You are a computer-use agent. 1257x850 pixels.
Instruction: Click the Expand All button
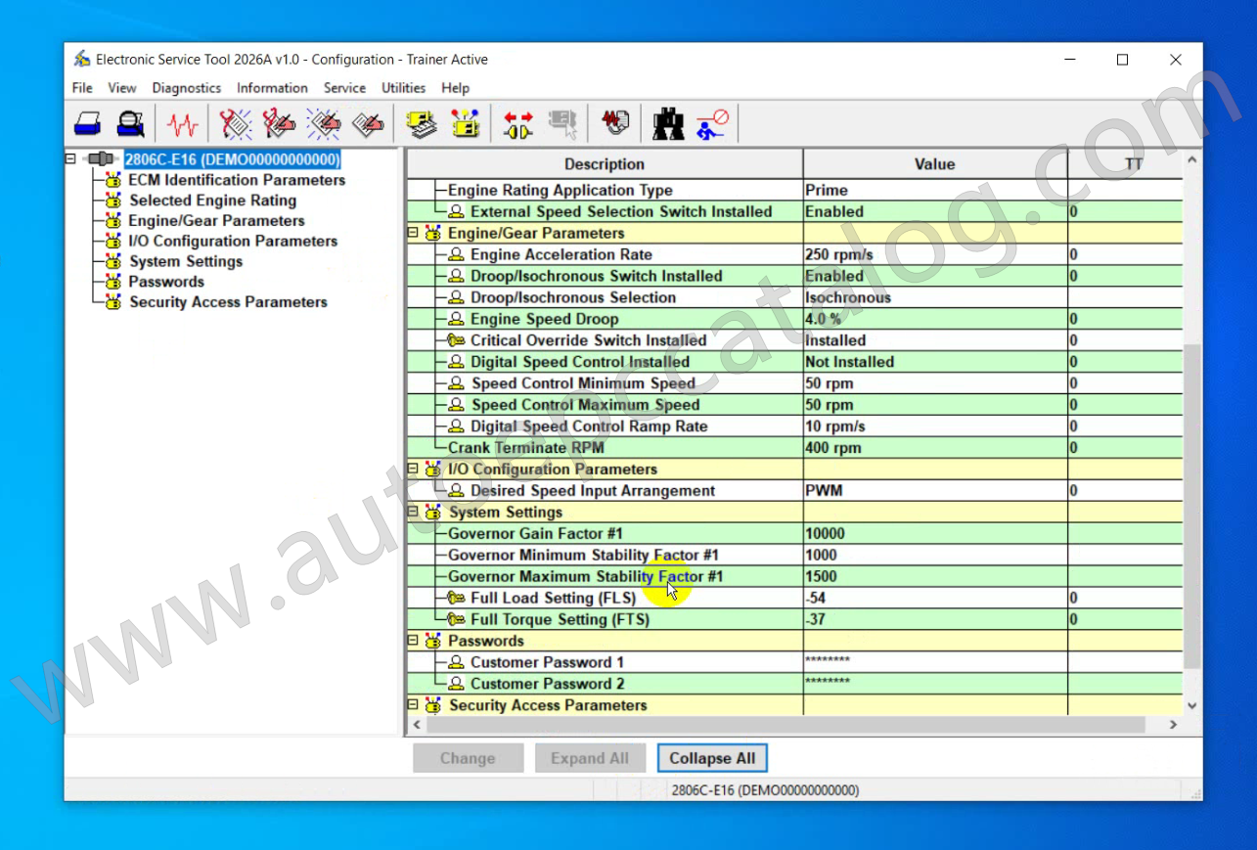click(x=590, y=758)
